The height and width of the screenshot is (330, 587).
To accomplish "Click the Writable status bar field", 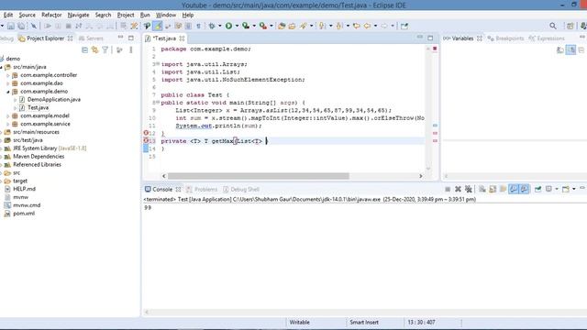I will tap(300, 322).
